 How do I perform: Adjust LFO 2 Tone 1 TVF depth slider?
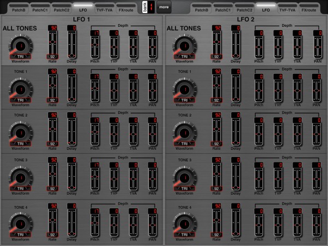(x=278, y=91)
